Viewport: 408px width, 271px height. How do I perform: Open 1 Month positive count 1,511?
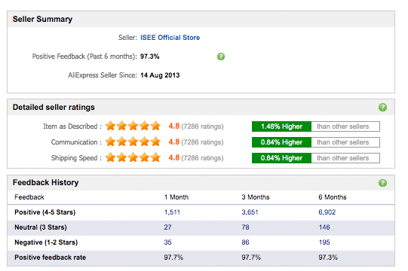pos(172,212)
